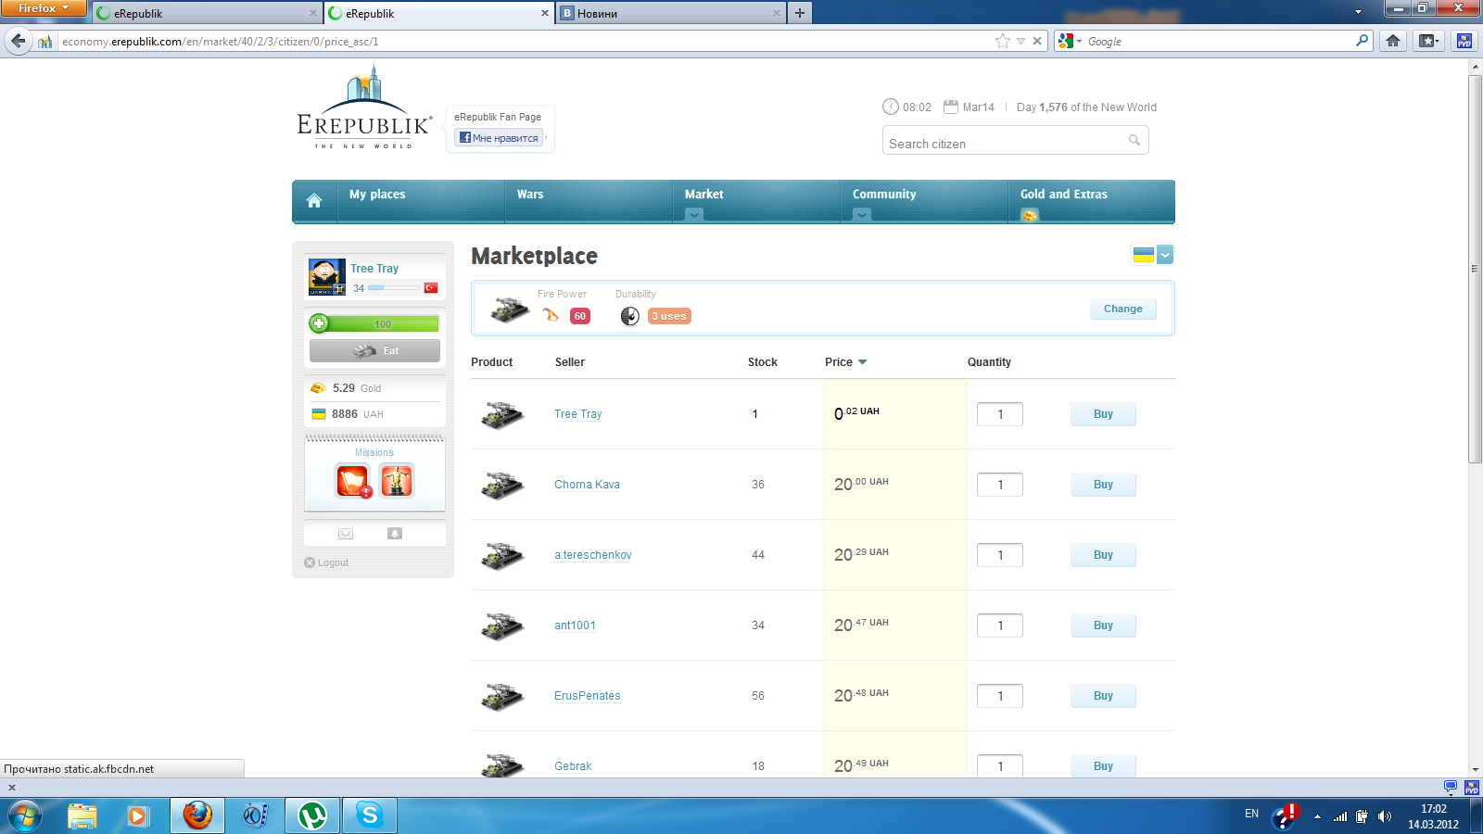Screen dimensions: 1483x834
Task: Buy from seller ErusPenates
Action: point(1103,696)
